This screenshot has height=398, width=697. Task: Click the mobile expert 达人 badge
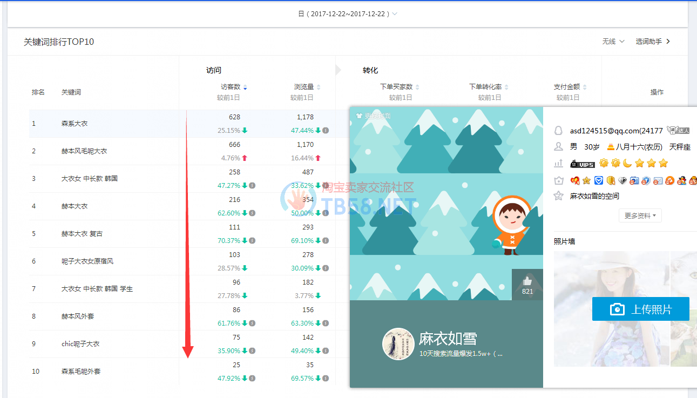pyautogui.click(x=678, y=130)
